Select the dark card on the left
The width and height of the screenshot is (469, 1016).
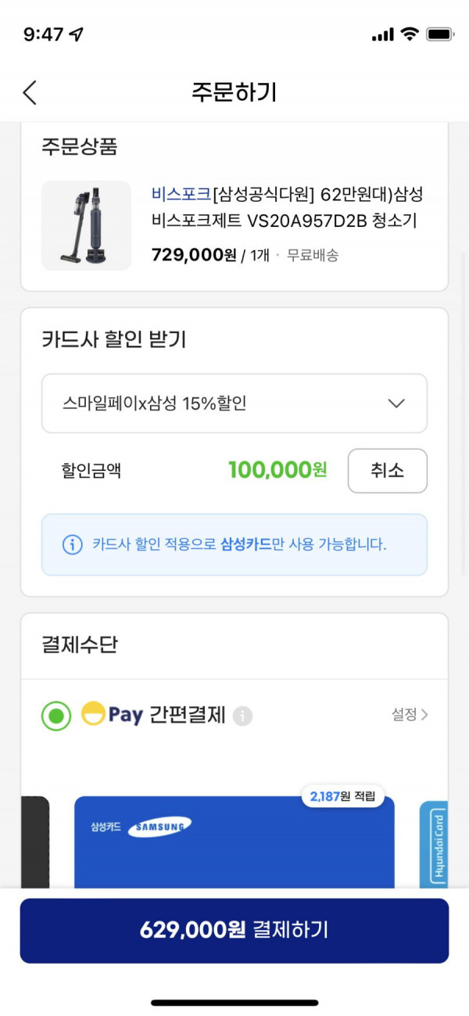coord(35,842)
